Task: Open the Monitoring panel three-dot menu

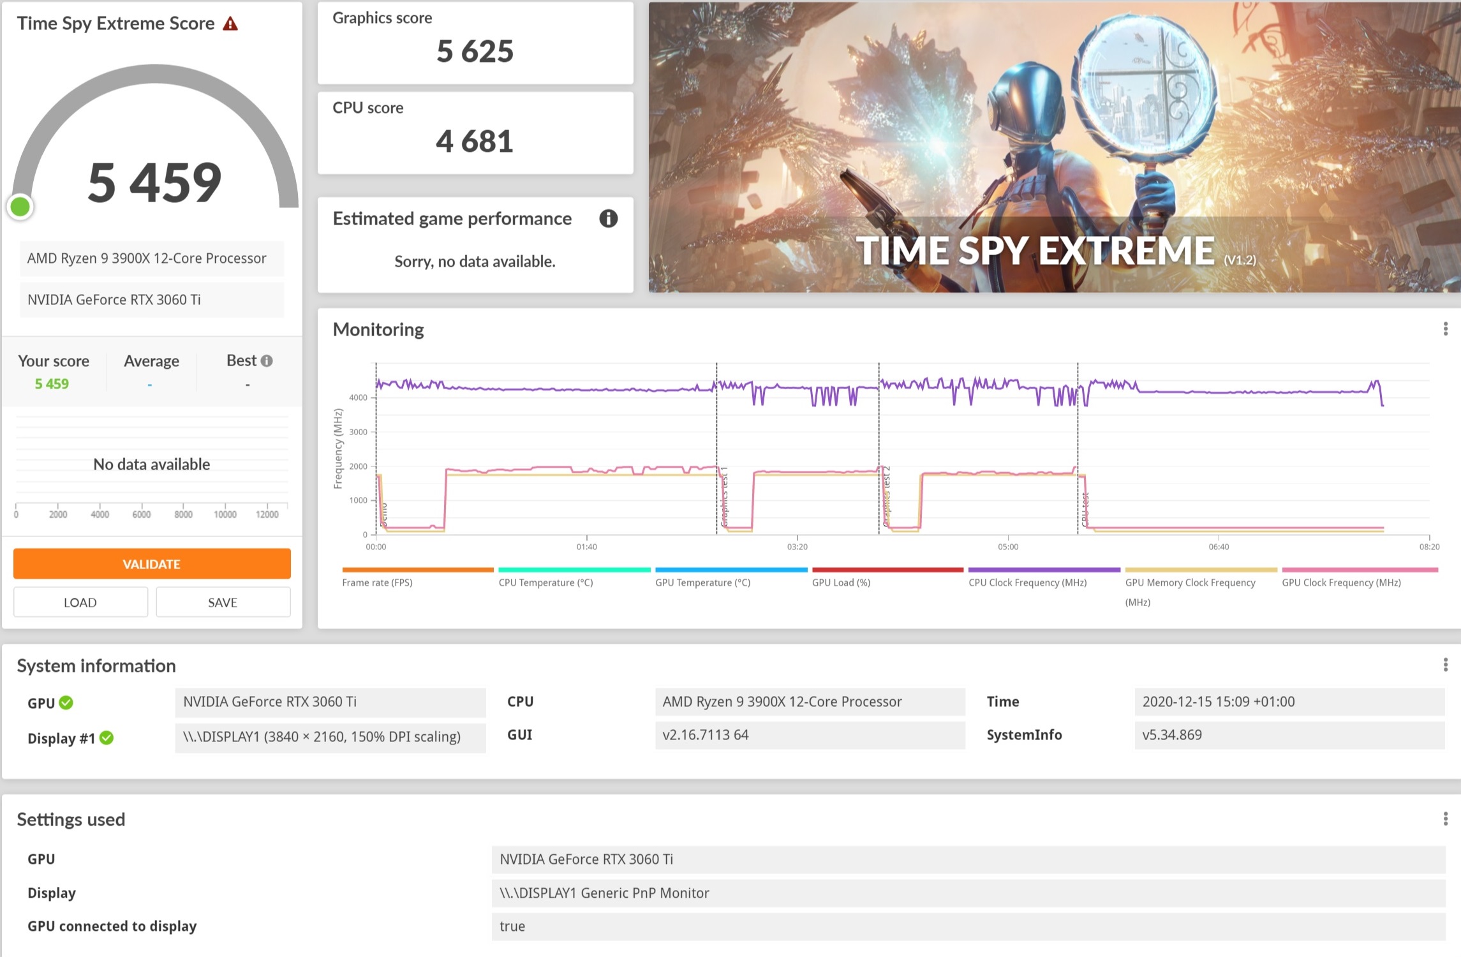Action: pos(1445,329)
